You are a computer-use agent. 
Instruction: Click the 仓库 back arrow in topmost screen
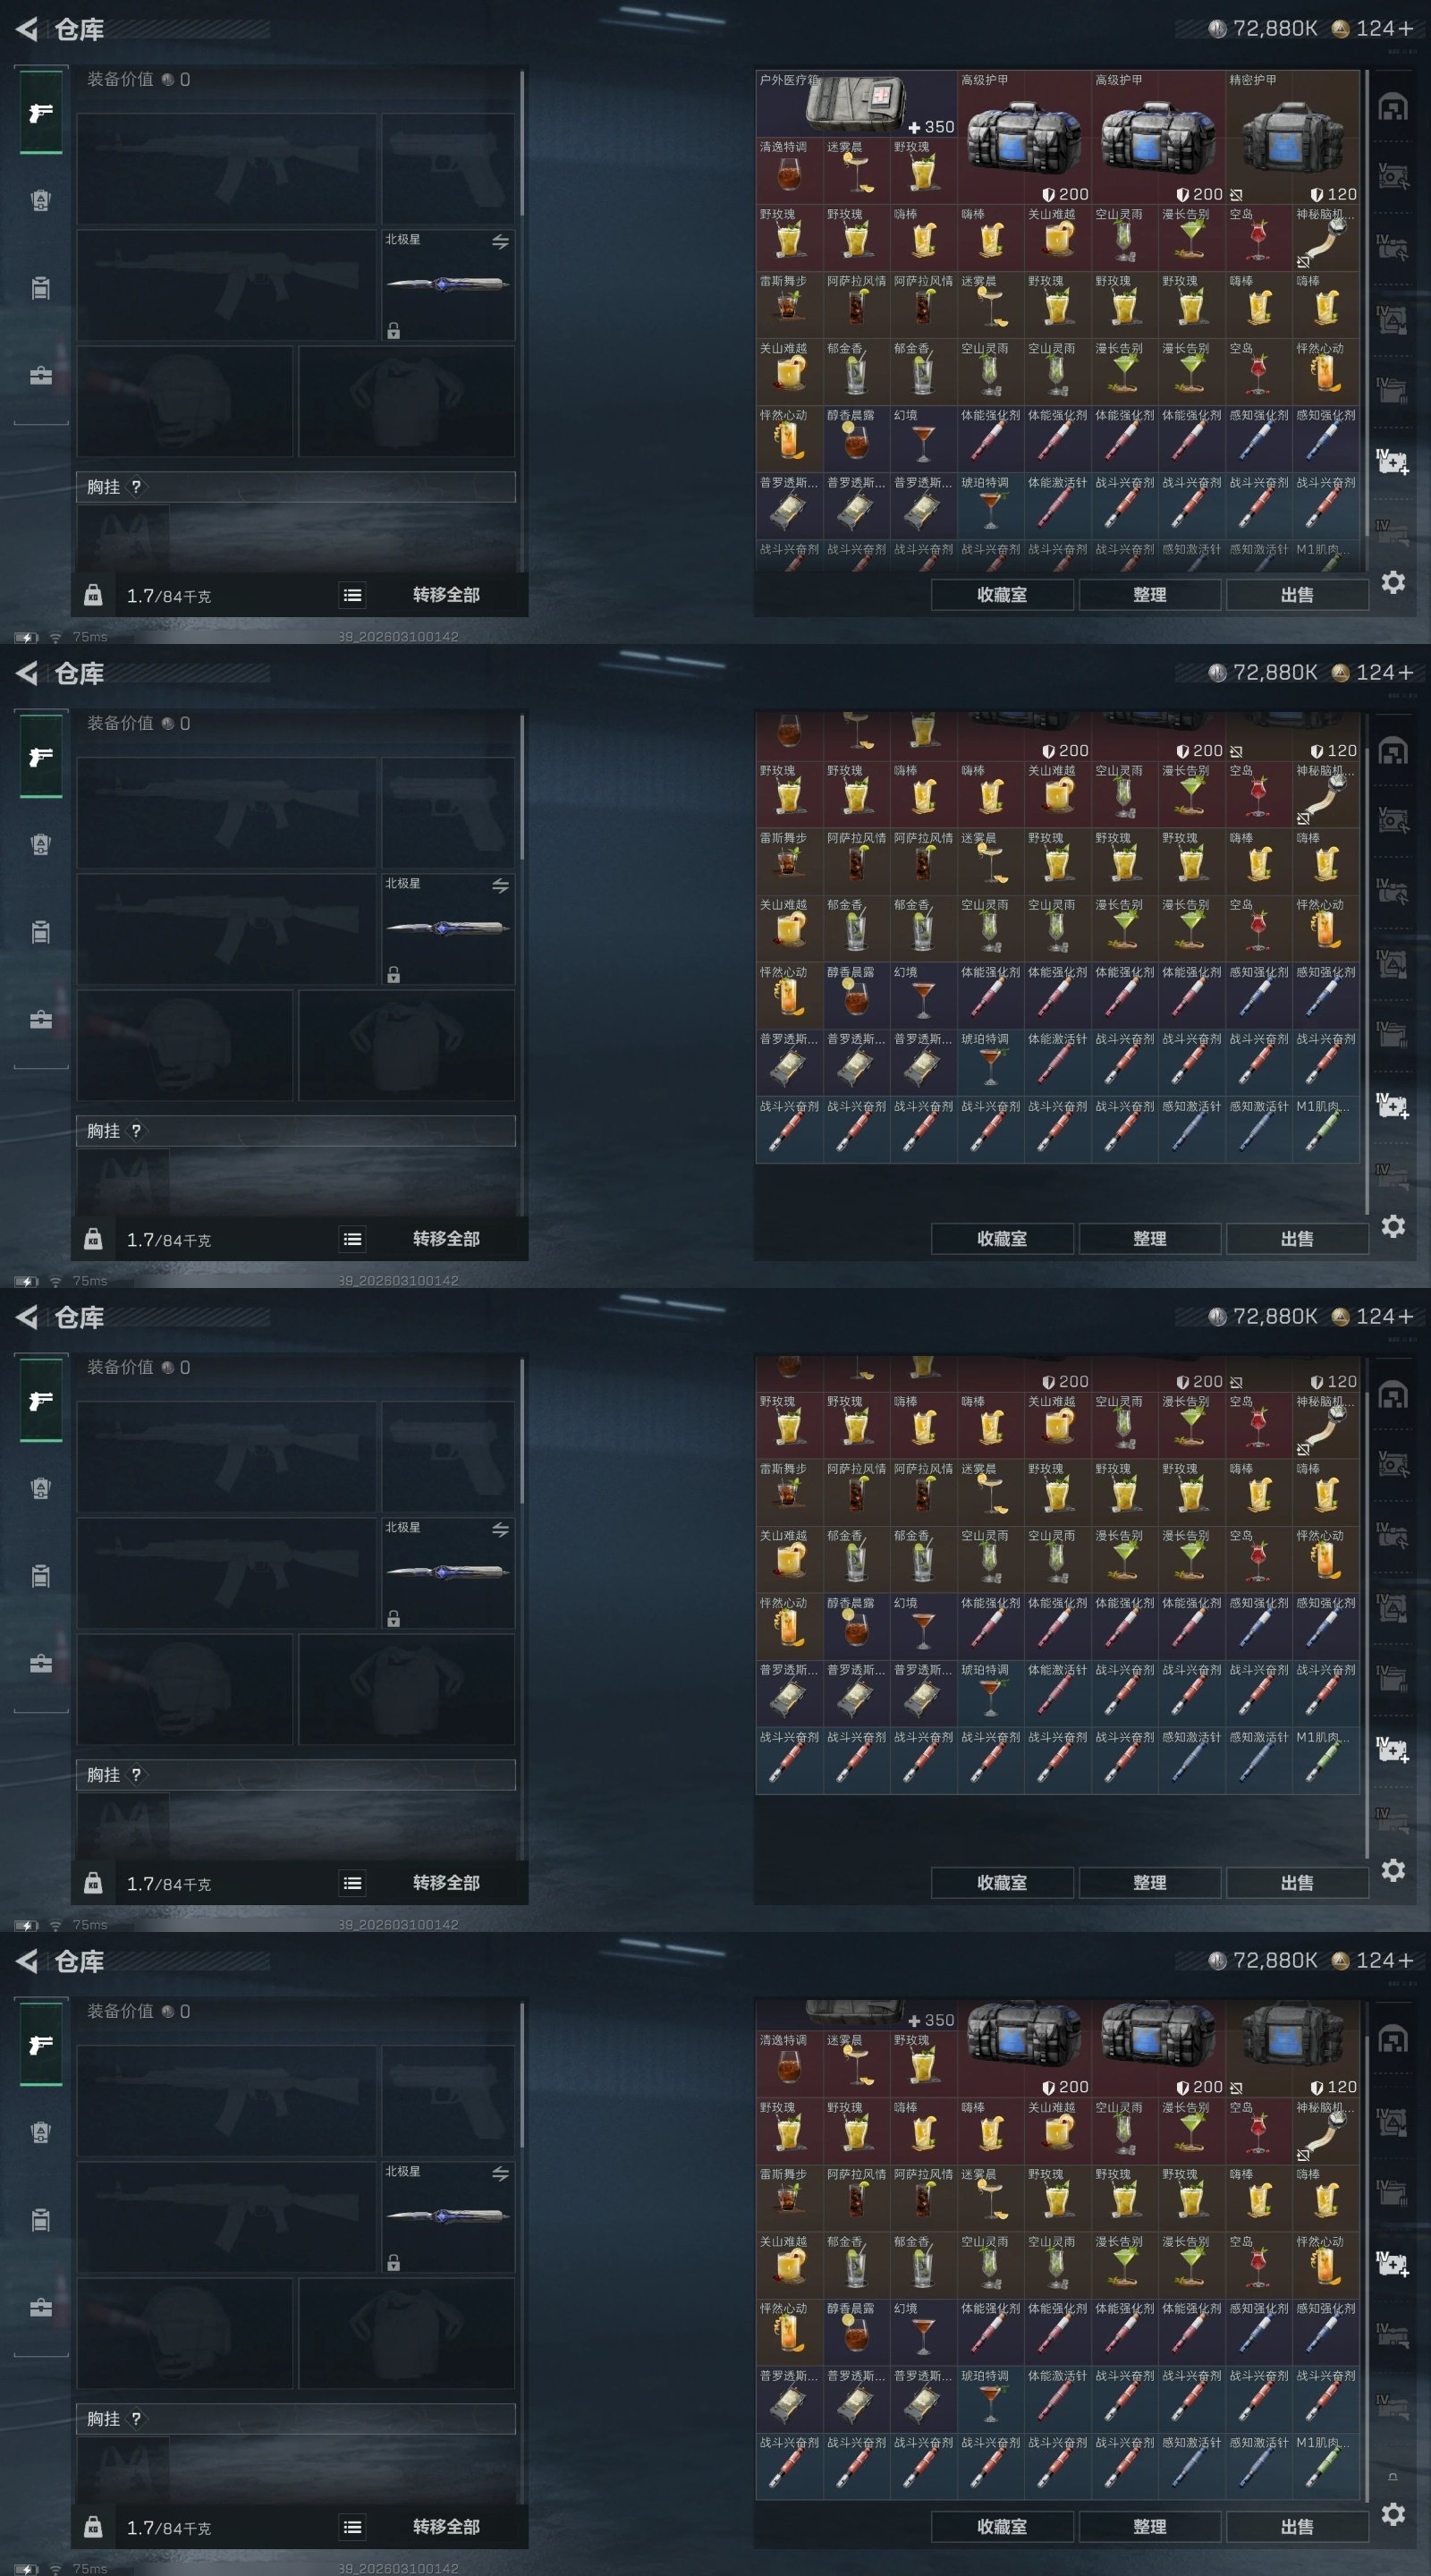(27, 30)
